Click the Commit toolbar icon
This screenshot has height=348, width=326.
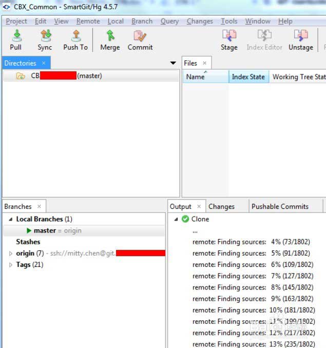tap(140, 36)
